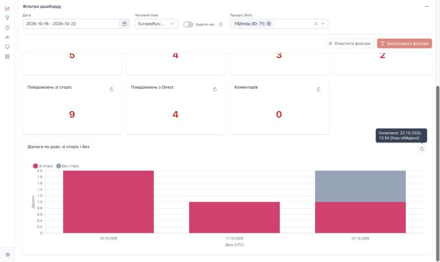This screenshot has width=440, height=262.
Task: Open the Europe/Kyiv timezone dropdown
Action: tap(156, 24)
